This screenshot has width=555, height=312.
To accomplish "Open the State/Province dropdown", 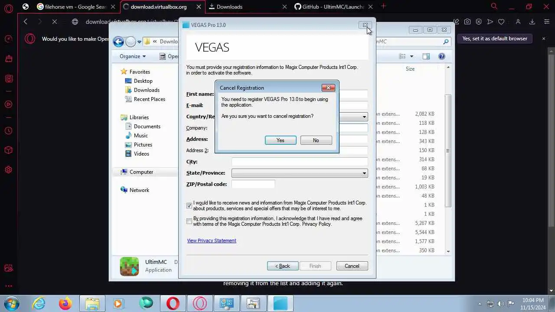I will (300, 173).
